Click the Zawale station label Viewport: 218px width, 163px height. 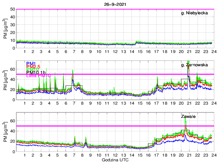coord(188,116)
